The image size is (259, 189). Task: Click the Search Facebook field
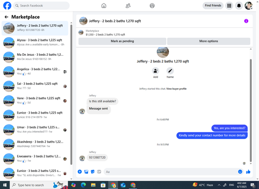click(41, 6)
